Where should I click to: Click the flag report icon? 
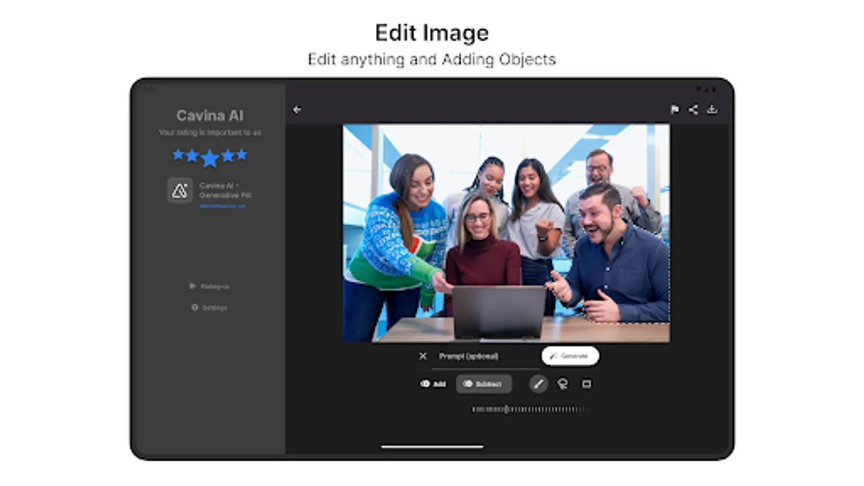(x=674, y=110)
